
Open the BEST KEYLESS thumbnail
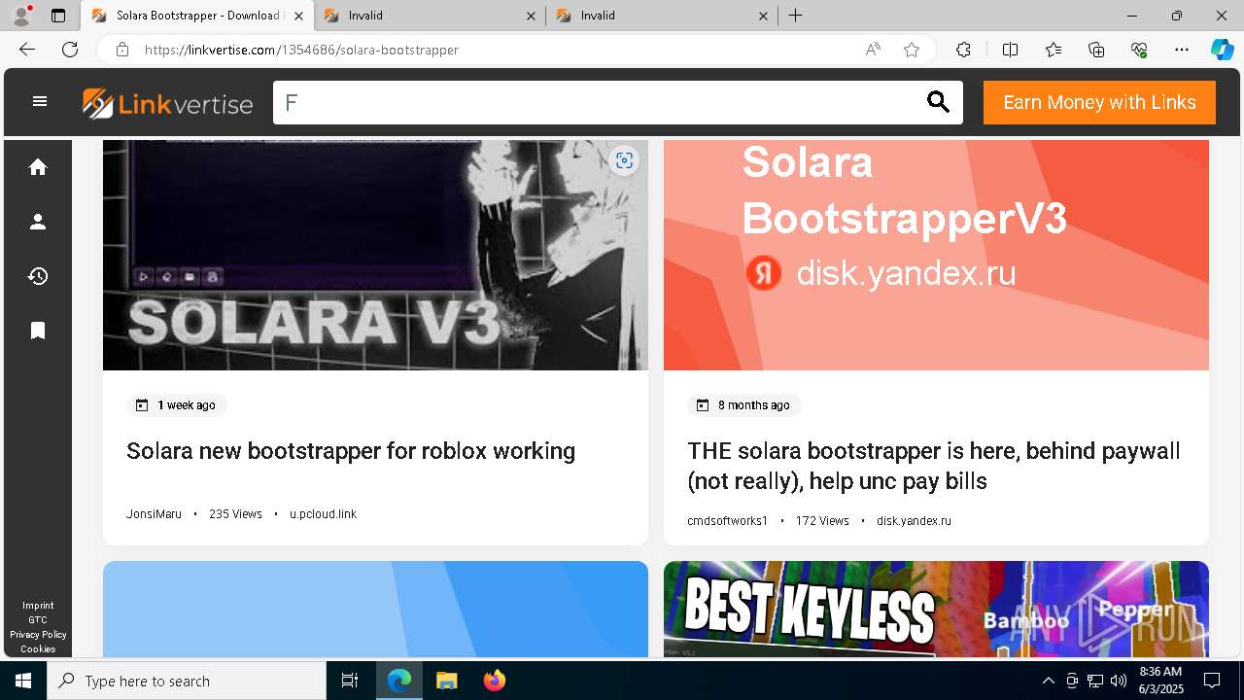936,609
